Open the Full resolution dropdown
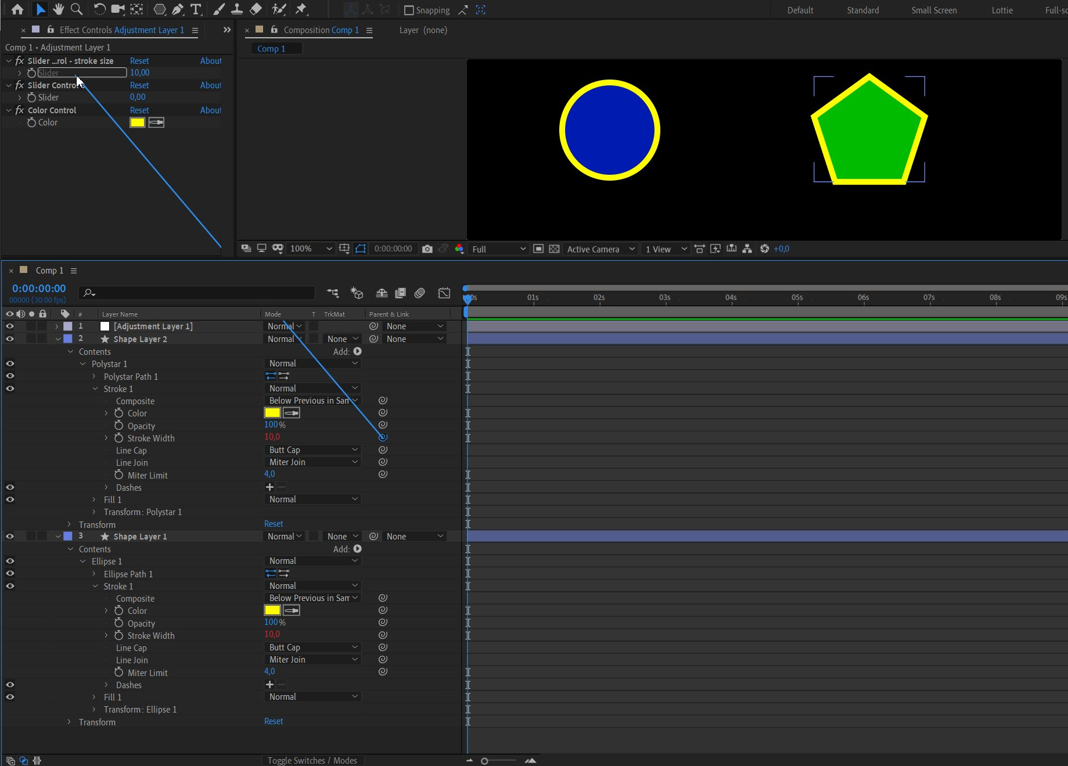Screen dimensions: 1068x766 499,249
